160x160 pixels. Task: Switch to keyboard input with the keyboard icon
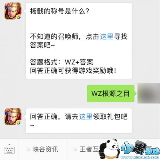(x=9, y=149)
